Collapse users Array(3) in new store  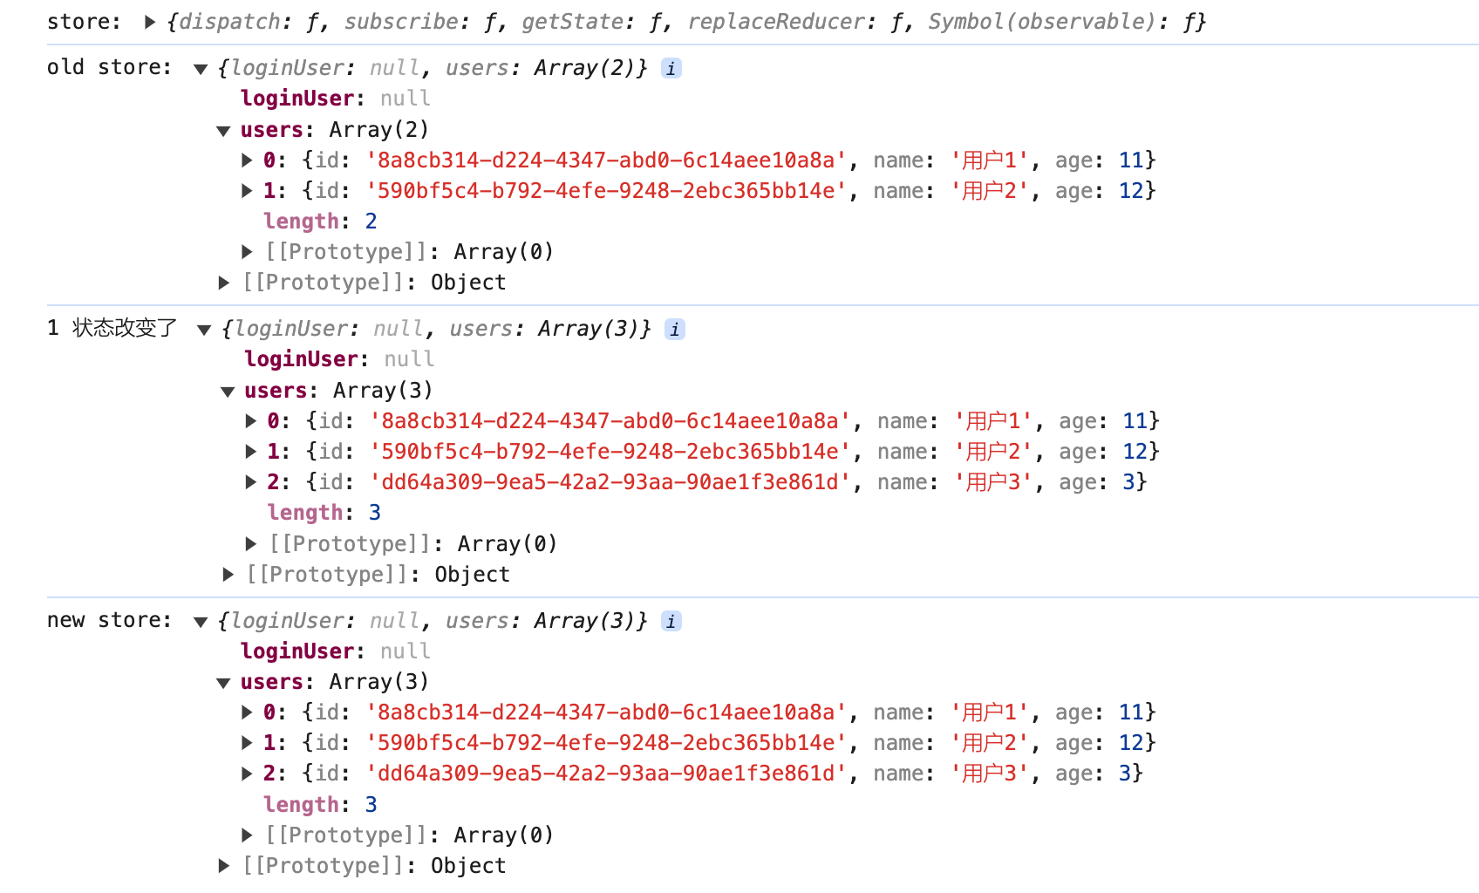[223, 683]
